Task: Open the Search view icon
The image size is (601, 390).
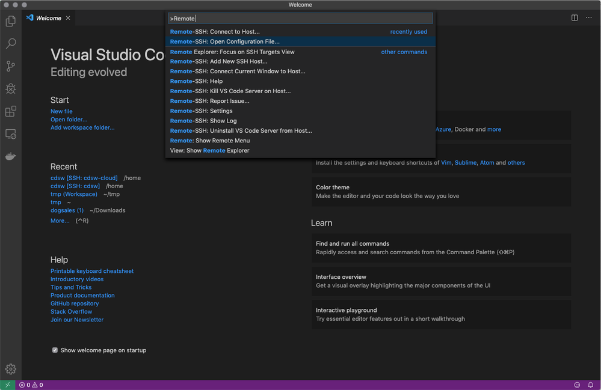Action: pyautogui.click(x=11, y=43)
